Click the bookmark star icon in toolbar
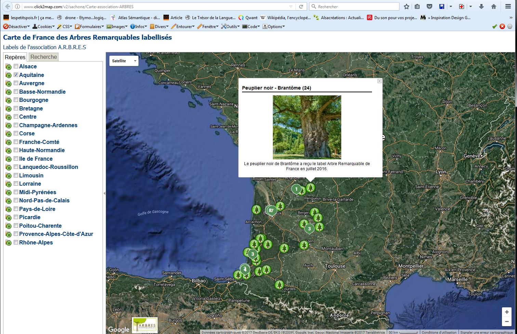 click(x=407, y=6)
